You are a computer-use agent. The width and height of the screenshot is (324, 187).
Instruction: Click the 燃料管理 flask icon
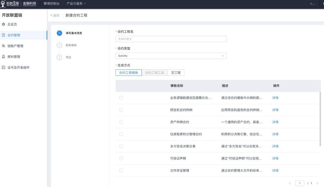[x=3, y=57]
